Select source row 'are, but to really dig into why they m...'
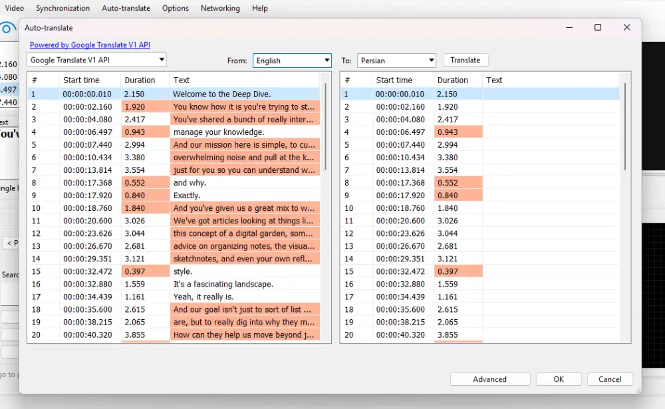Image resolution: width=665 pixels, height=409 pixels. (174, 323)
